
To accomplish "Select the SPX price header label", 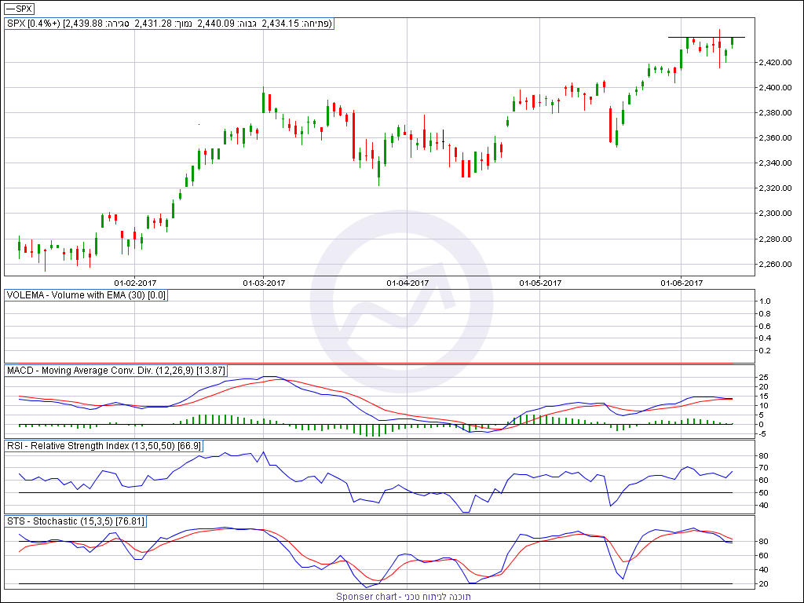I will [x=170, y=24].
